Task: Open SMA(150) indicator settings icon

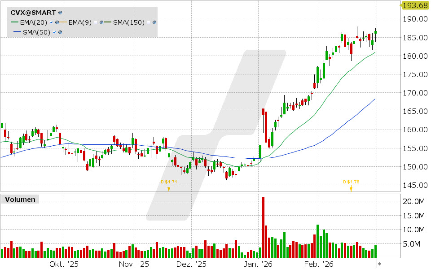Action: 154,22
